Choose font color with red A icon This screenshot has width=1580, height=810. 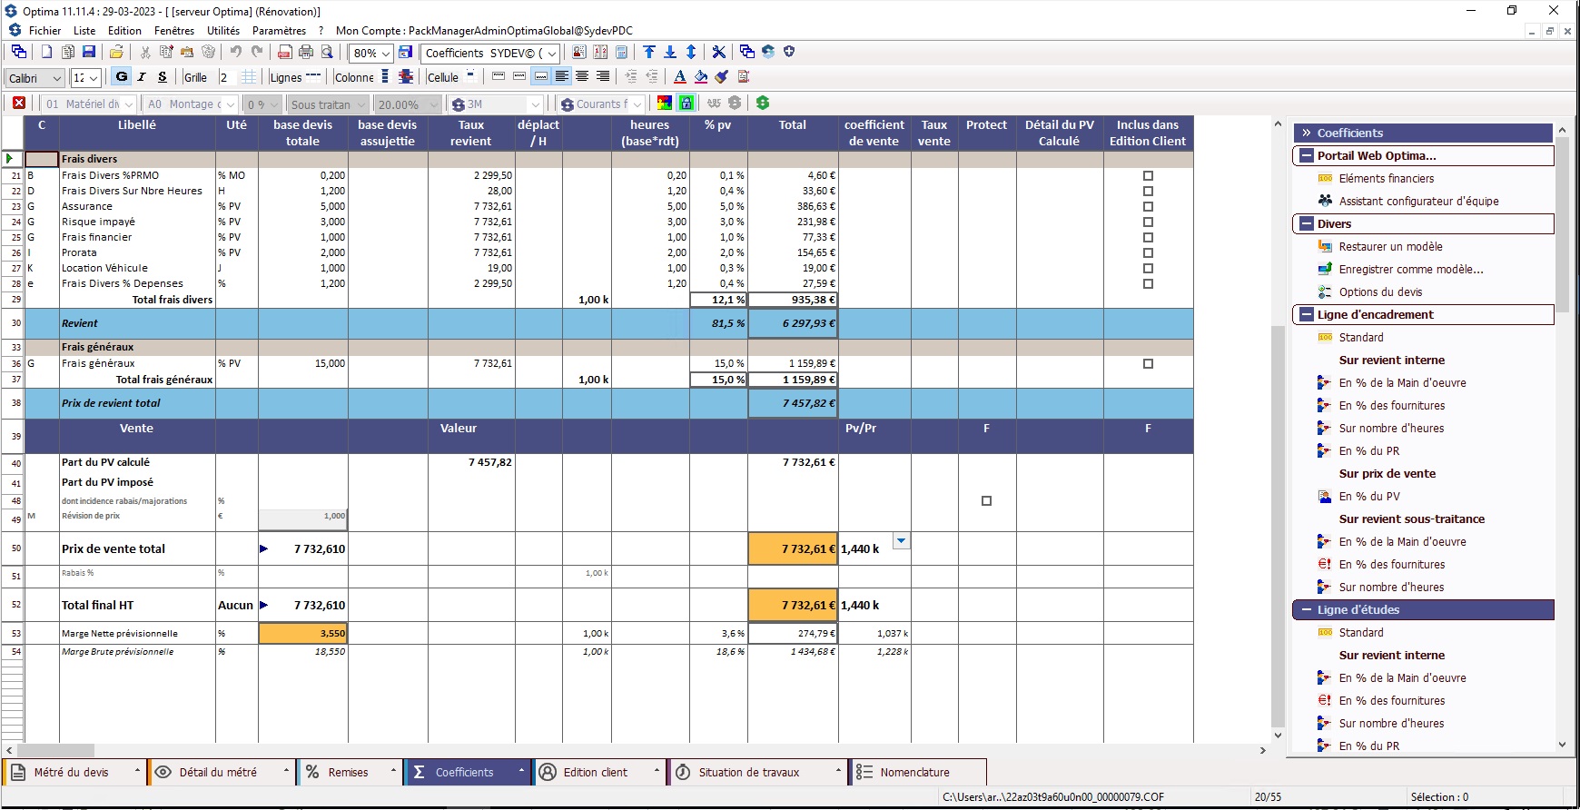click(680, 77)
